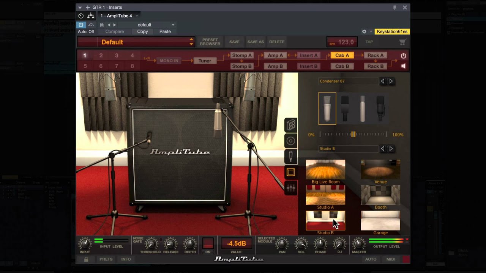Screen dimensions: 486x273
Task: Select the Cab B module
Action: (x=342, y=66)
